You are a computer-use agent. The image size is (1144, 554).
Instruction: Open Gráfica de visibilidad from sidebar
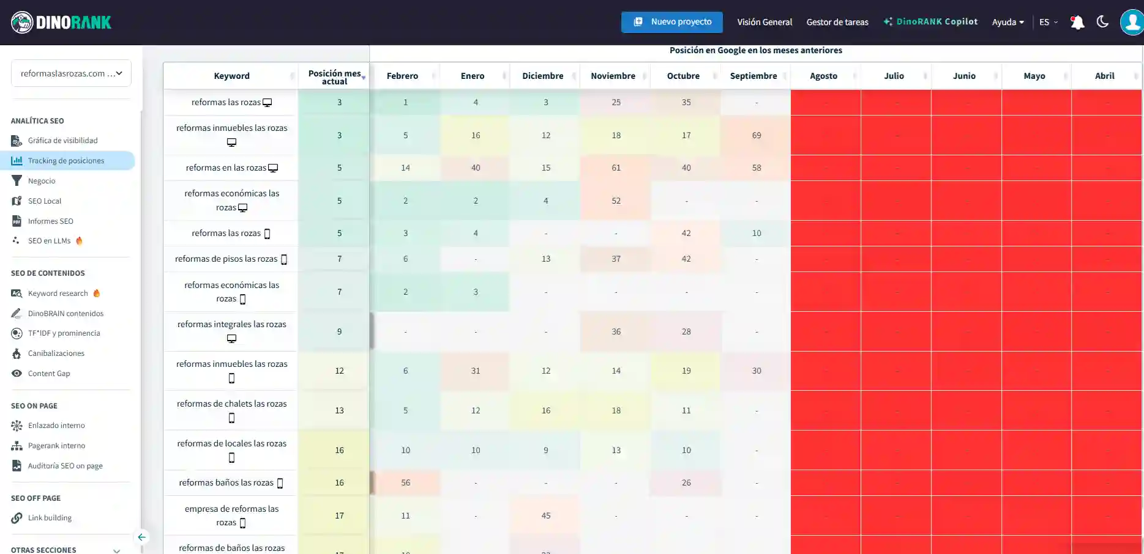pyautogui.click(x=62, y=141)
